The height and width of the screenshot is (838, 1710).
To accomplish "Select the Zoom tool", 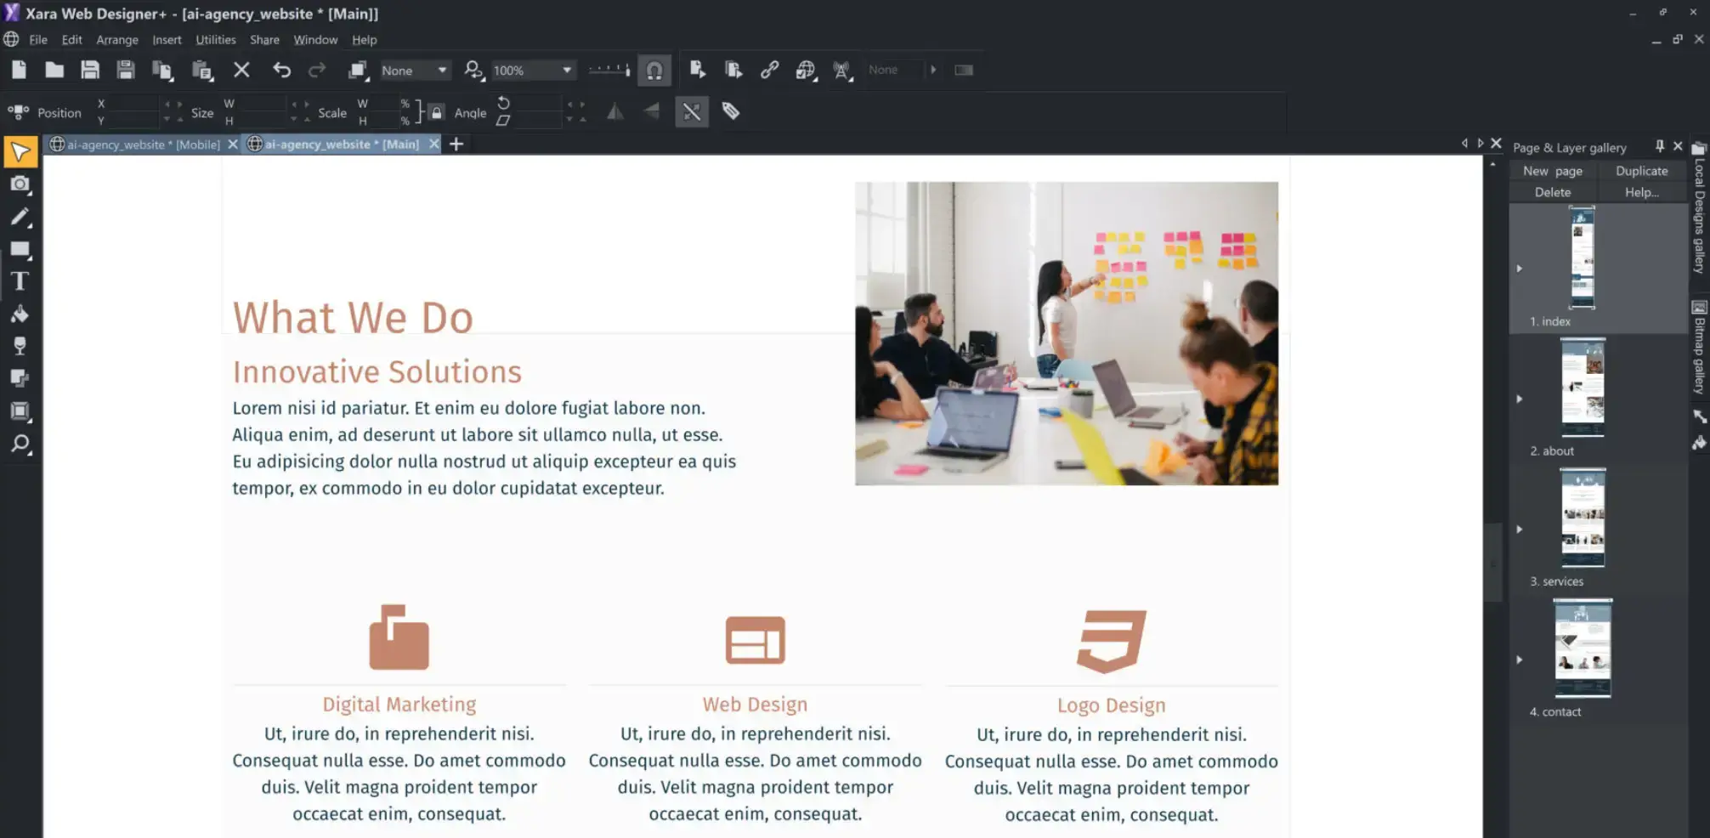I will (x=20, y=444).
